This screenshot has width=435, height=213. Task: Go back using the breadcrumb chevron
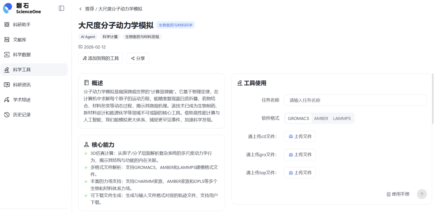click(x=80, y=9)
